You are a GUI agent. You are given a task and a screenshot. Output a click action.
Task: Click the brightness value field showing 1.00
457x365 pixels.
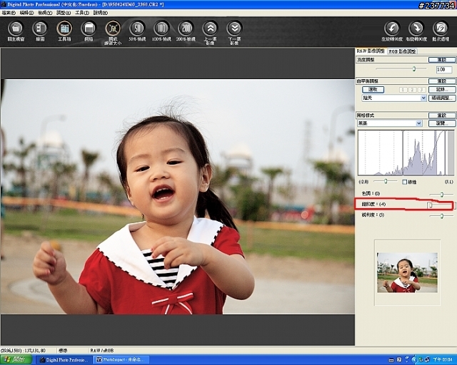[x=444, y=70]
